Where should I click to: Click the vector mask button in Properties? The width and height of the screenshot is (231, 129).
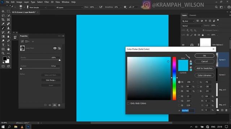(x=59, y=48)
